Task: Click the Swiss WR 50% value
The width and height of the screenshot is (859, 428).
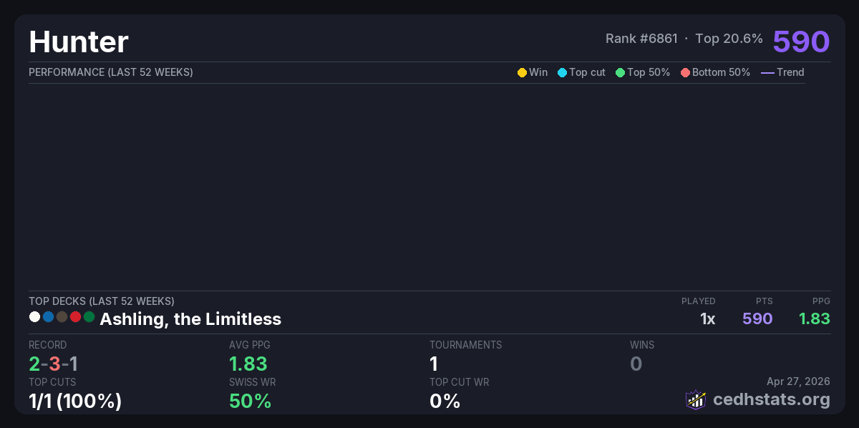Action: [250, 401]
